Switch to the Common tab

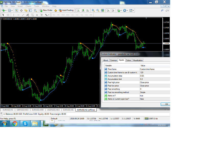click(x=113, y=60)
